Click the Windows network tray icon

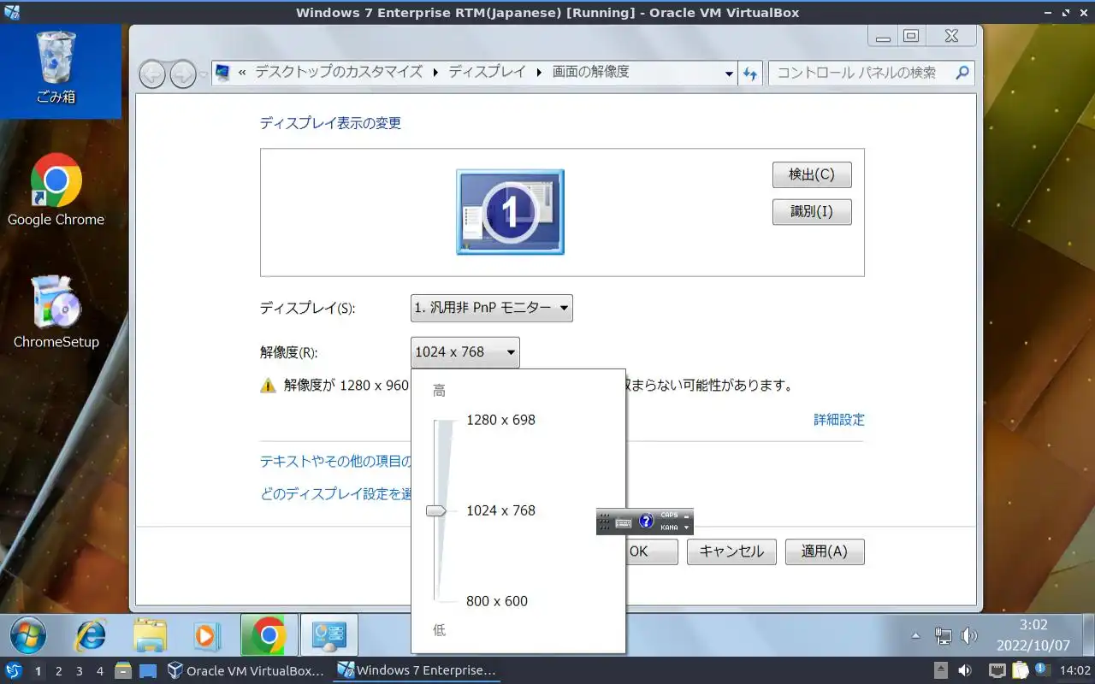(944, 635)
